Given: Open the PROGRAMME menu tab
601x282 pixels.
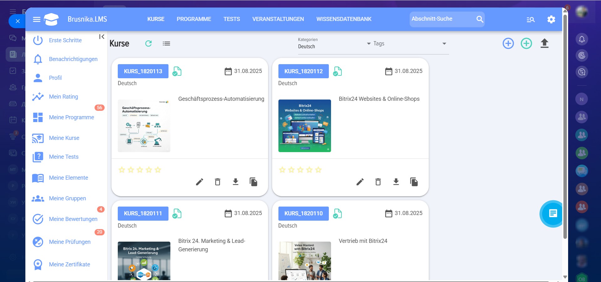Looking at the screenshot, I should 194,19.
